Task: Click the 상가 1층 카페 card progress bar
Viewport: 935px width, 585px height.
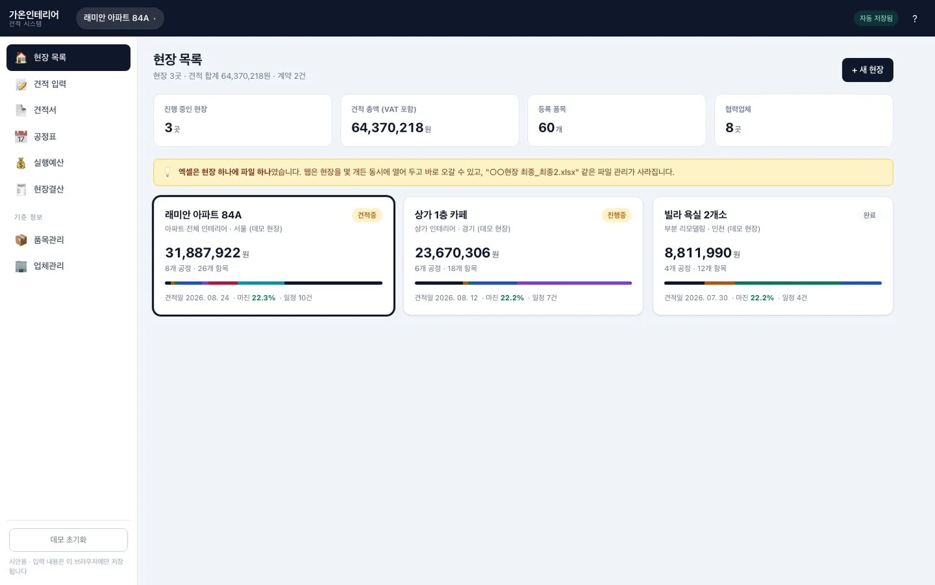Action: [x=523, y=283]
